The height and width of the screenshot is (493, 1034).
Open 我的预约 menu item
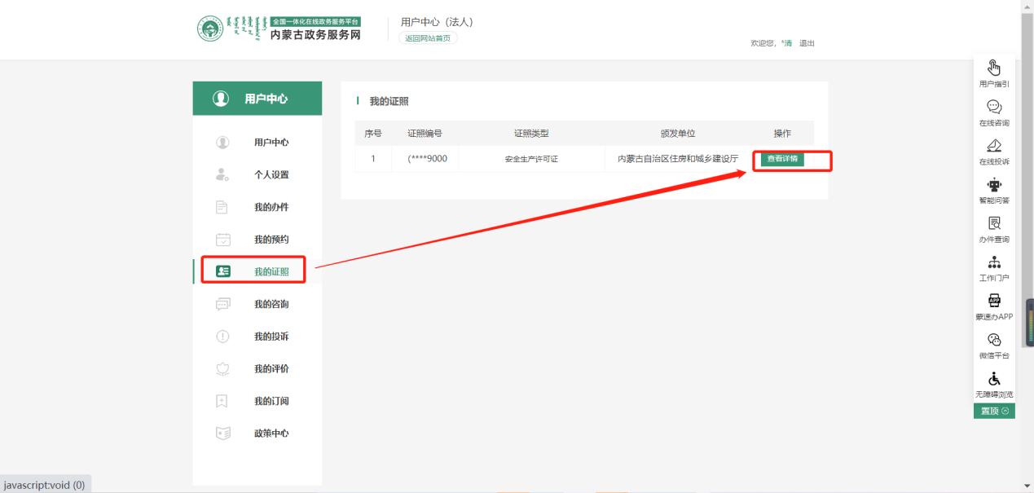(271, 240)
